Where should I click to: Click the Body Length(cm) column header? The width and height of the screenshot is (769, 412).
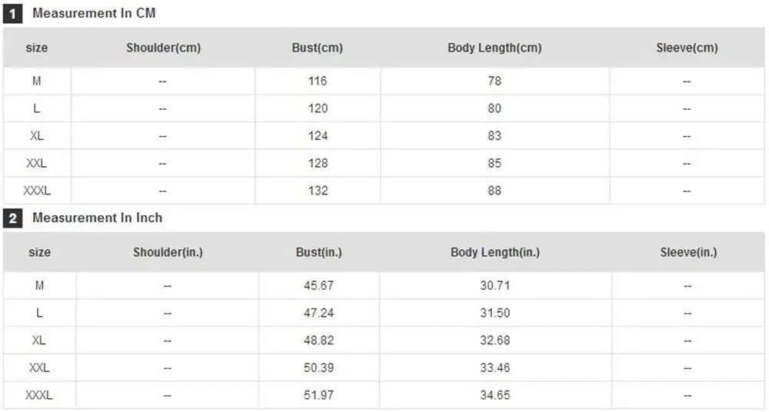click(x=494, y=48)
